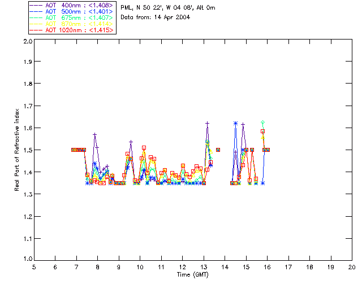The width and height of the screenshot is (362, 289).
Task: Click the y-axis label 1.1
Action: [28, 239]
